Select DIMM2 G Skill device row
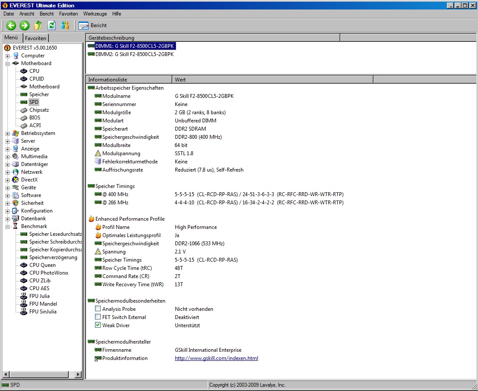The height and width of the screenshot is (391, 478). click(x=134, y=54)
